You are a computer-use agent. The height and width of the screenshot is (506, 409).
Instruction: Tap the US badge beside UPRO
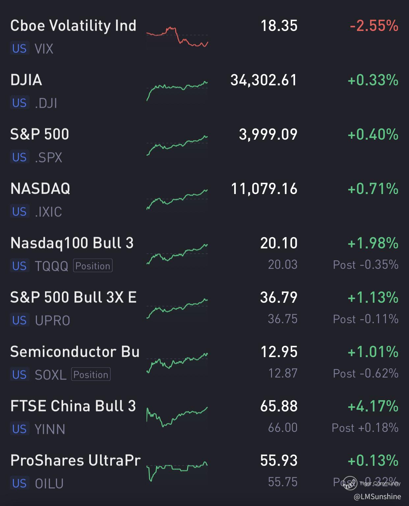(x=19, y=320)
